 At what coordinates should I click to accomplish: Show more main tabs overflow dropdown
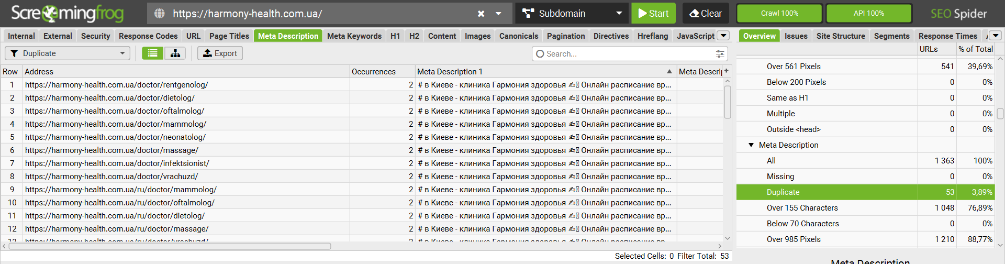pyautogui.click(x=723, y=36)
